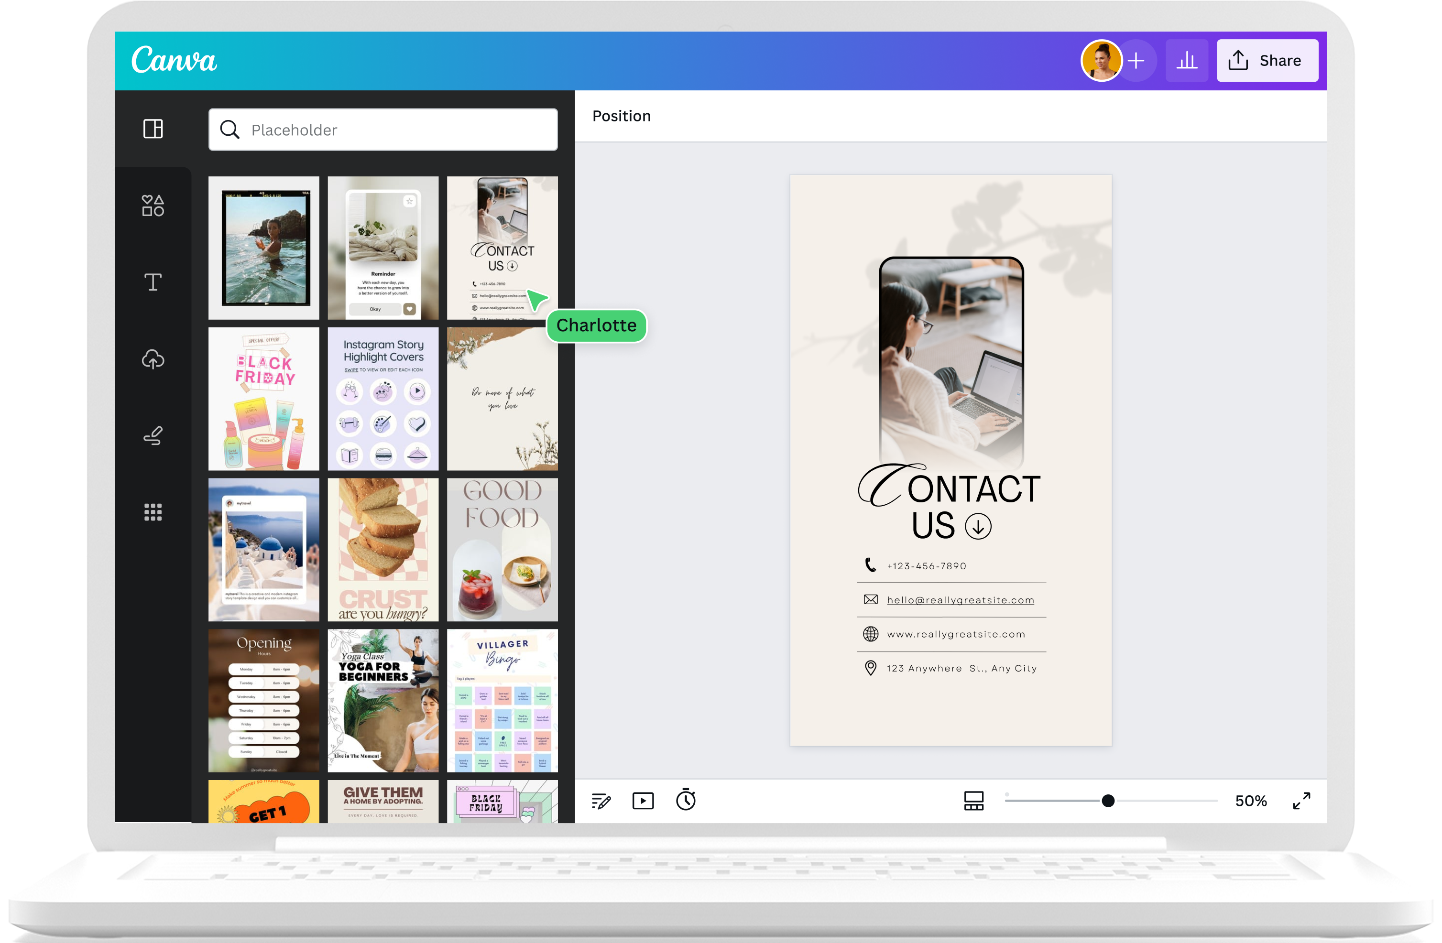This screenshot has height=943, width=1442.
Task: Select the Draw tool icon
Action: [153, 435]
